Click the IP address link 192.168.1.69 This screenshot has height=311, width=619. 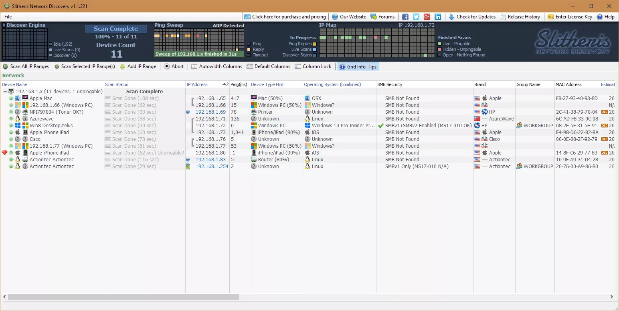coord(210,112)
